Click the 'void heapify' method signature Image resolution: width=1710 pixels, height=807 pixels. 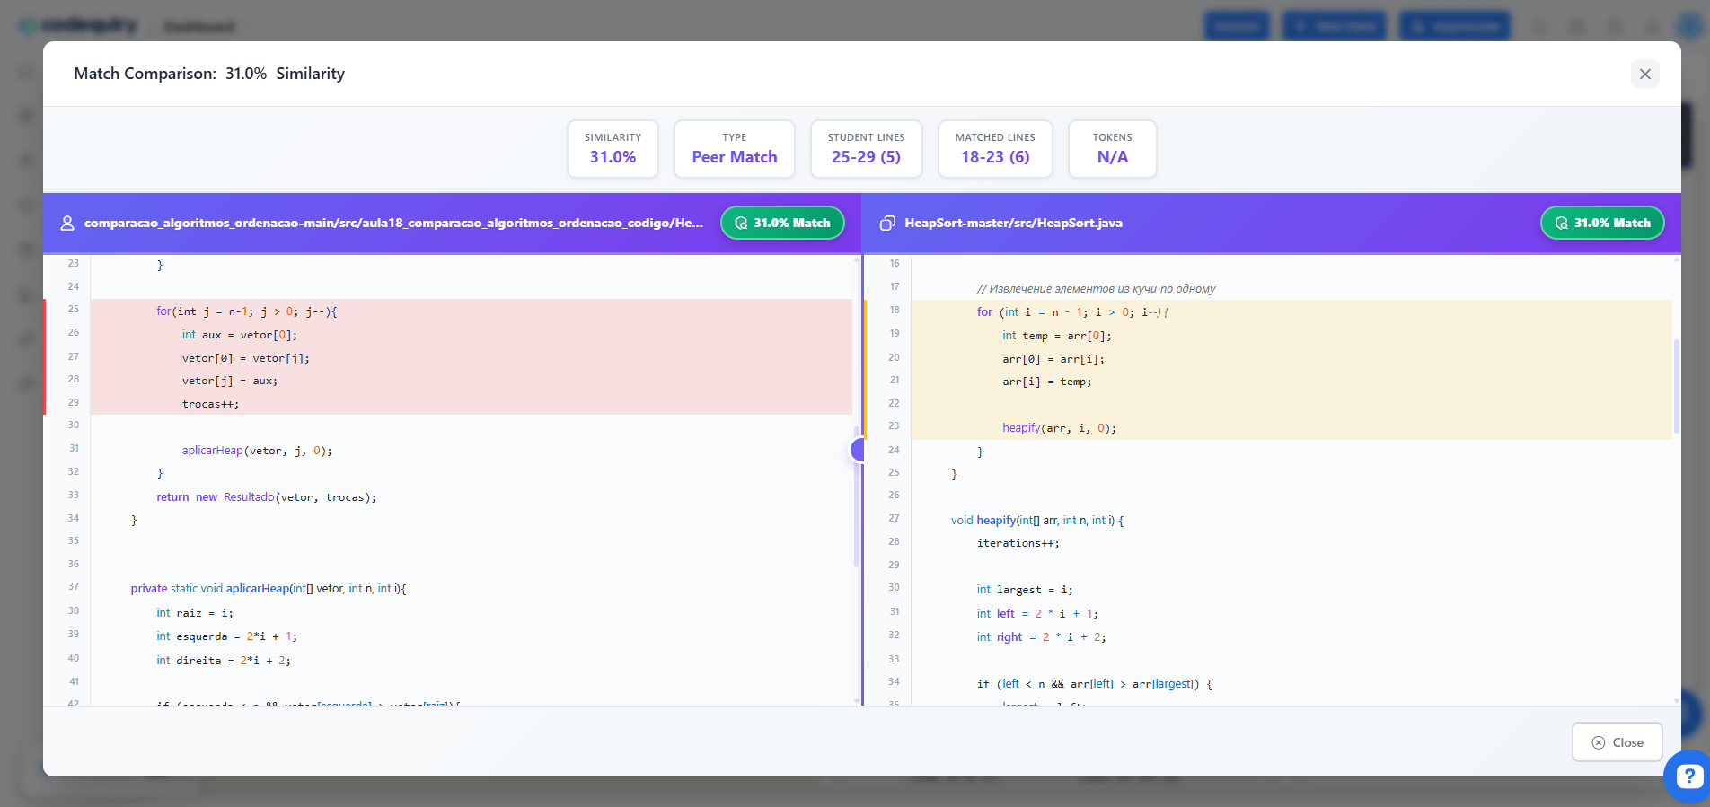(1037, 521)
